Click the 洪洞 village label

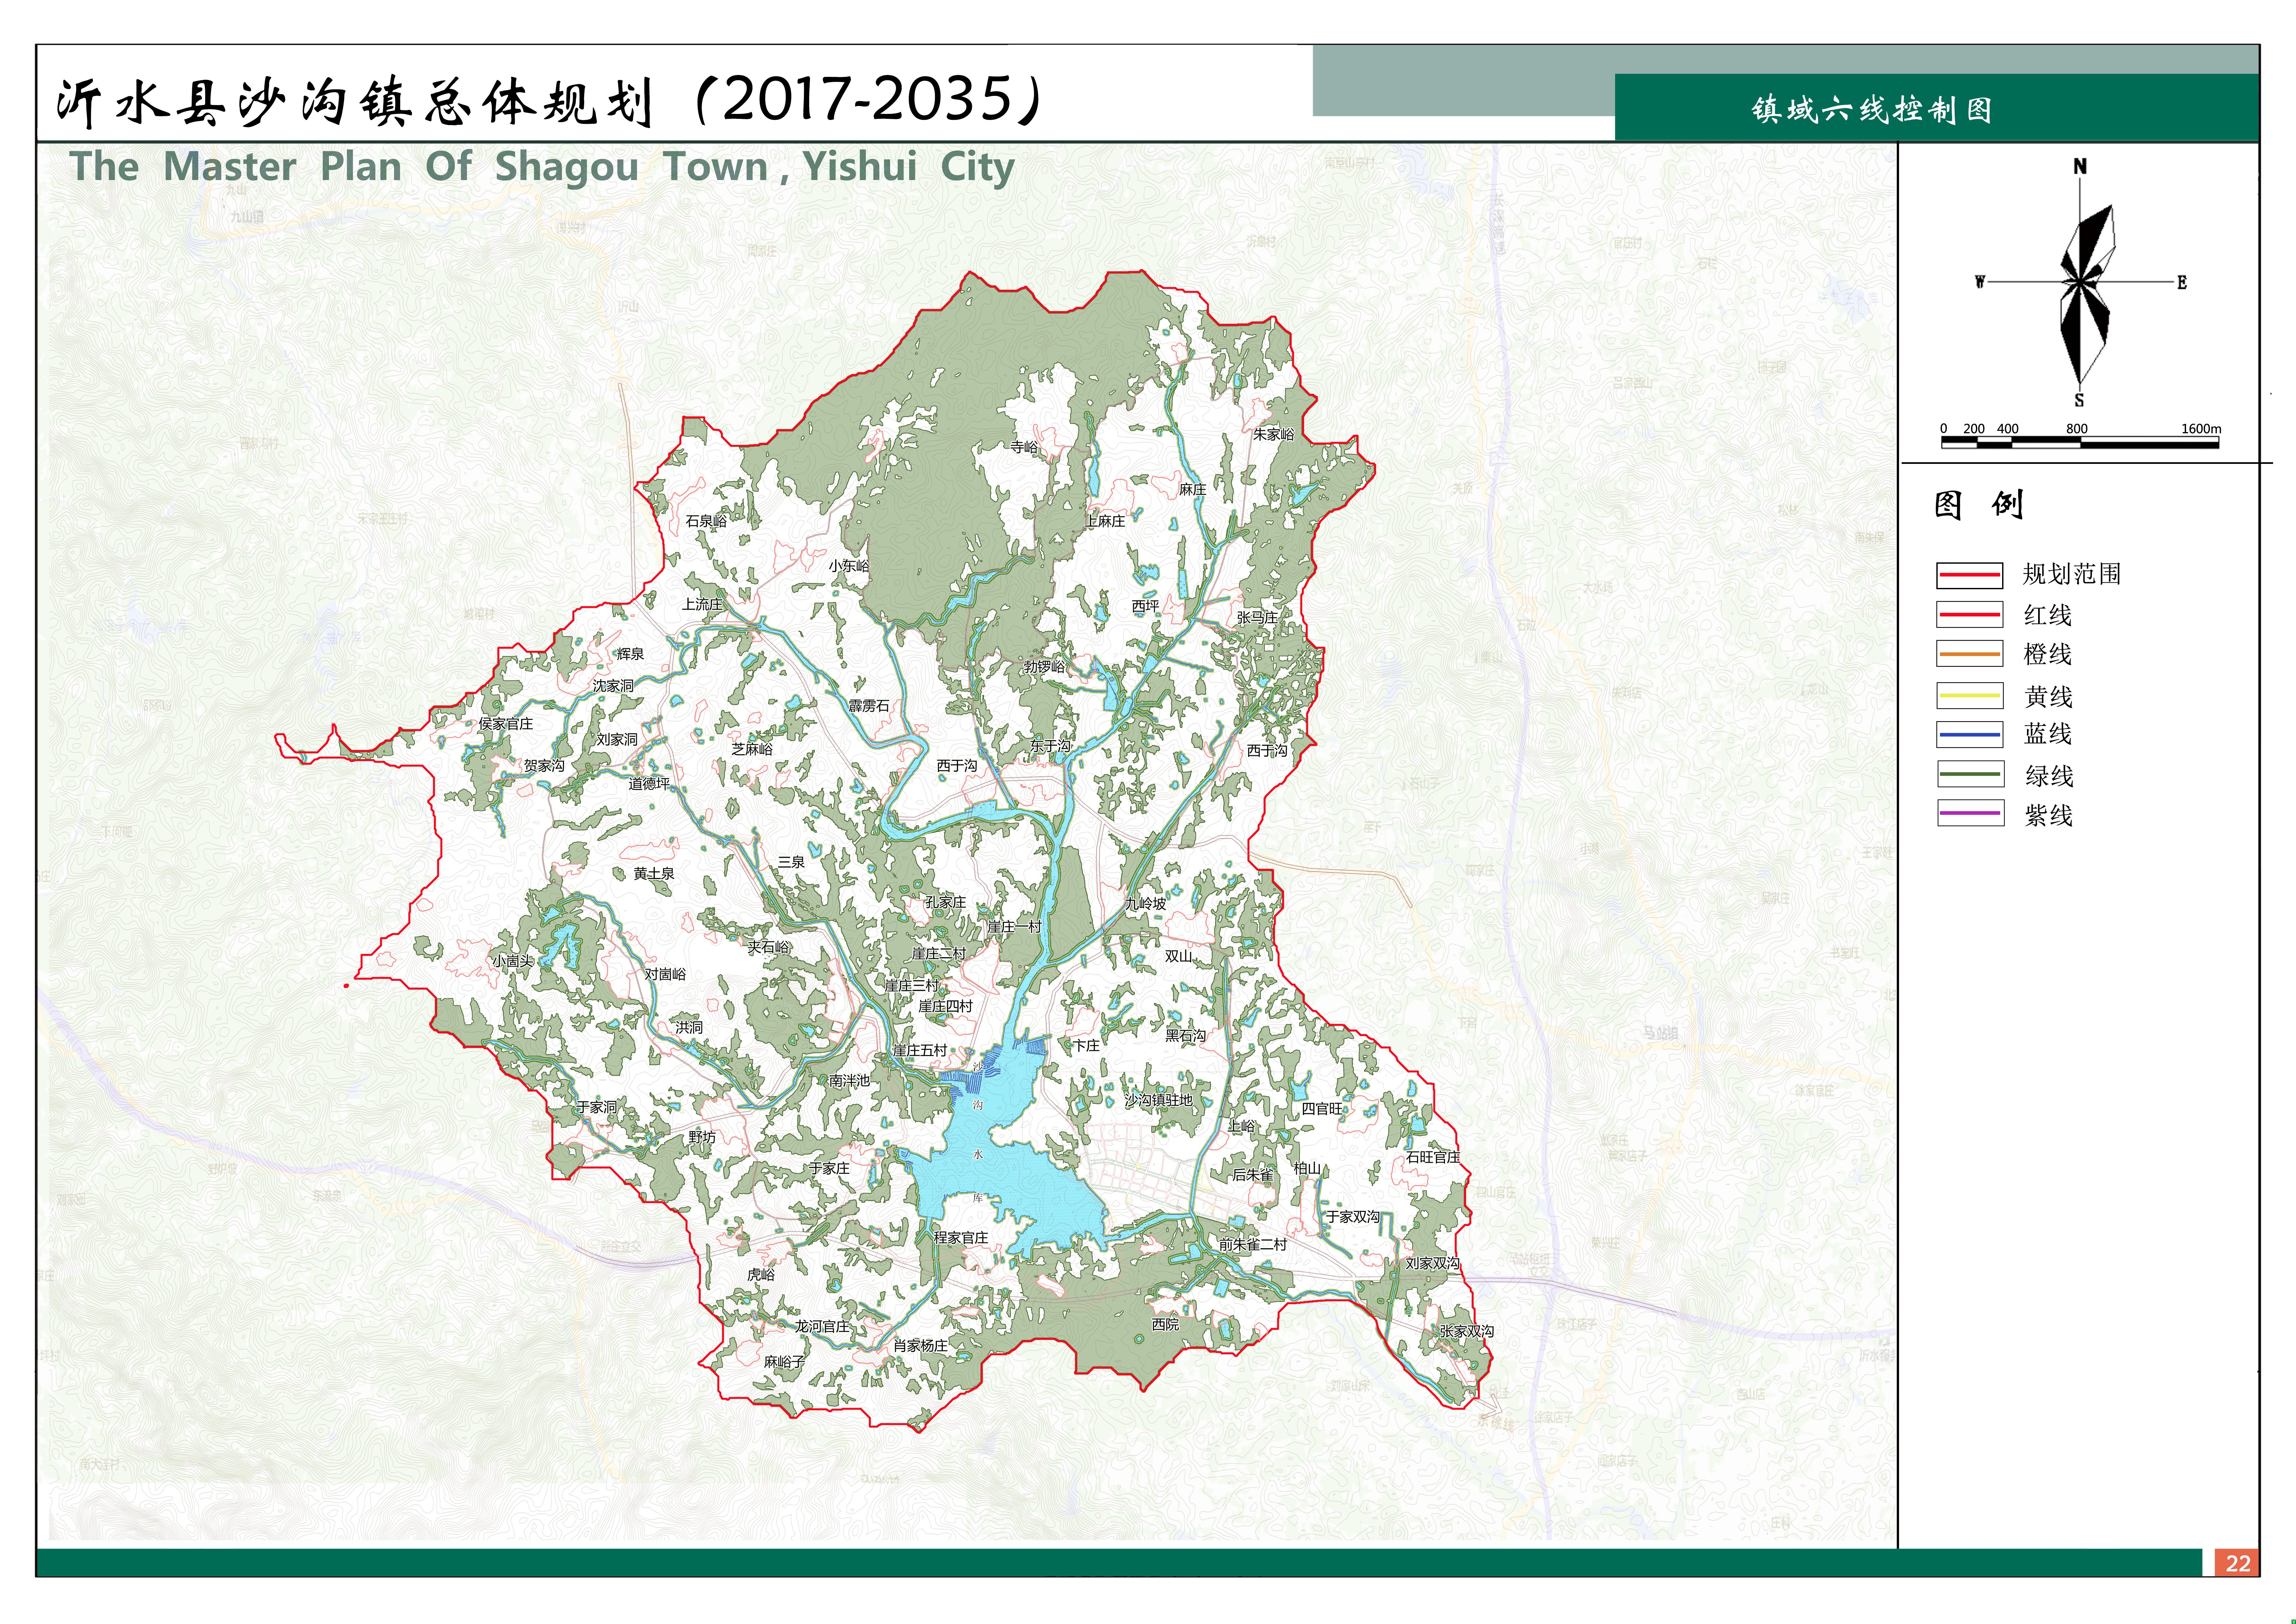click(x=689, y=1028)
